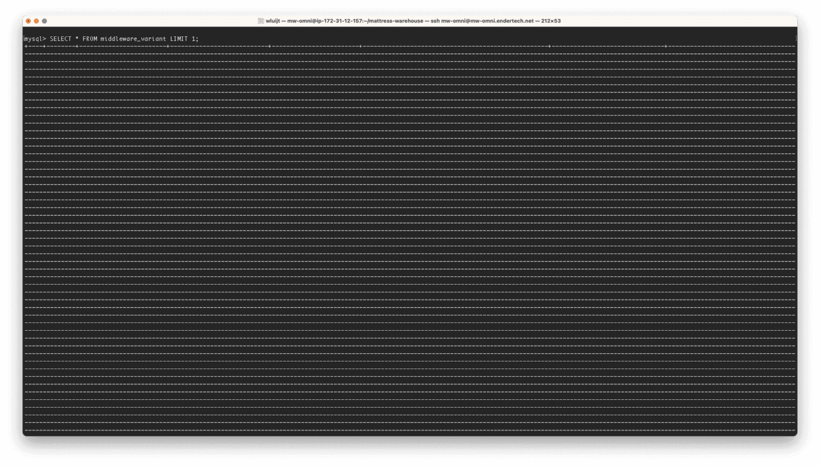Click the 212x53 window size indicator
Screen dimensions: 820x466
click(551, 22)
